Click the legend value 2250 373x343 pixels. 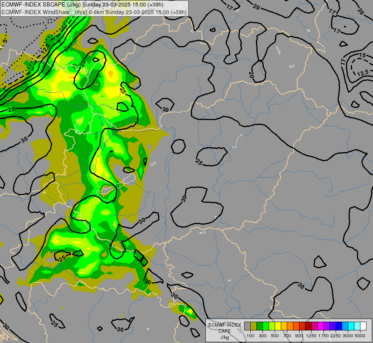click(x=336, y=336)
